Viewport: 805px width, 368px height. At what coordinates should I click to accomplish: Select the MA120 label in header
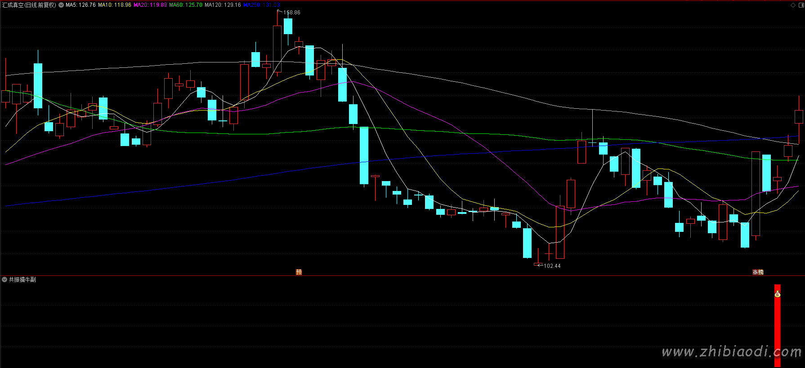tap(223, 5)
